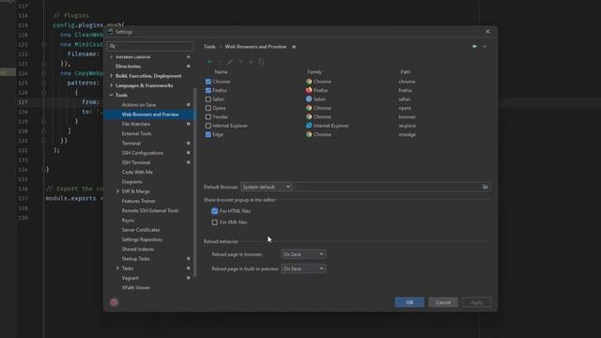Click the Internet Explorer family icon
The image size is (601, 338).
(309, 126)
